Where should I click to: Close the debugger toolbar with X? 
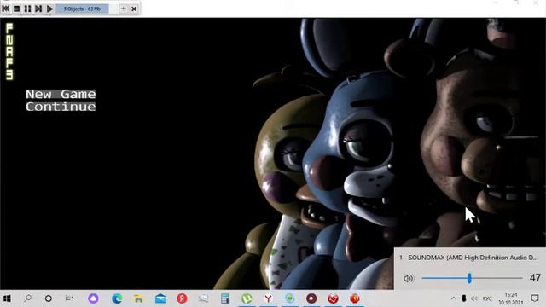click(134, 9)
